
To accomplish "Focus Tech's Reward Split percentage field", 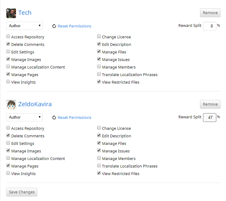I will (x=210, y=26).
